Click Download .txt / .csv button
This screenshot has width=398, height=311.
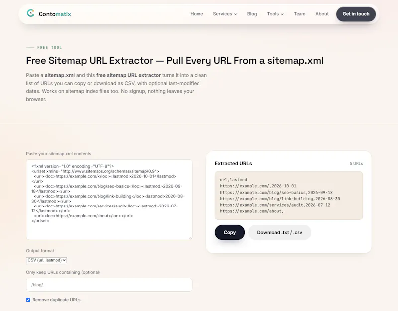280,232
